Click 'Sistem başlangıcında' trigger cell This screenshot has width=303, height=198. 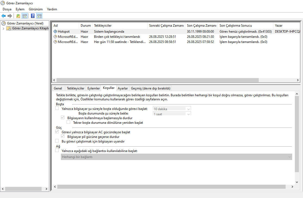(109, 32)
